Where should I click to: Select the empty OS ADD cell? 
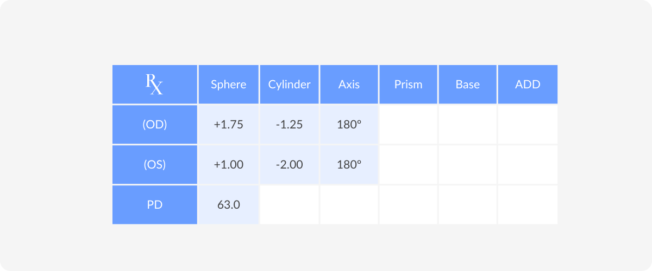(528, 165)
